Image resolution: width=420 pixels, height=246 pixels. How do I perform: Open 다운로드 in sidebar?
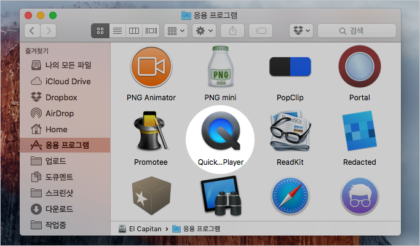(65, 209)
